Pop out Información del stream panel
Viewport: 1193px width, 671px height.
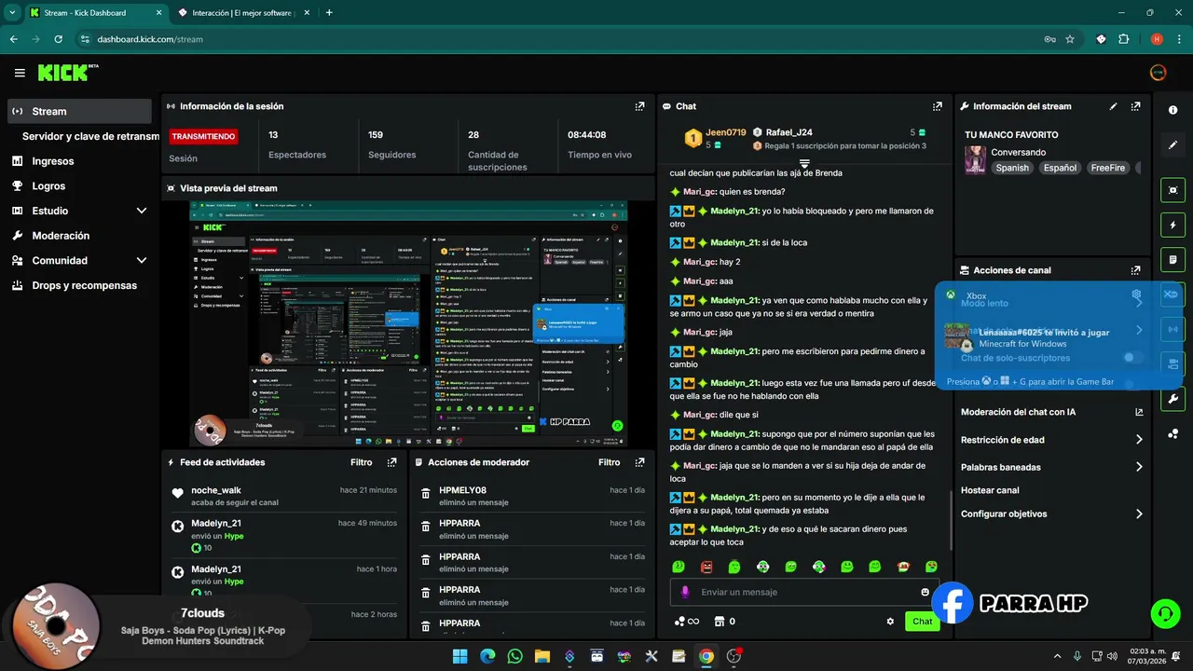click(x=1135, y=106)
